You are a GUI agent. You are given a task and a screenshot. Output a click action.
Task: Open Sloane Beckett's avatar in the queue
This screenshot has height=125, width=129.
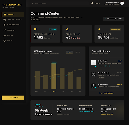[x=94, y=86]
